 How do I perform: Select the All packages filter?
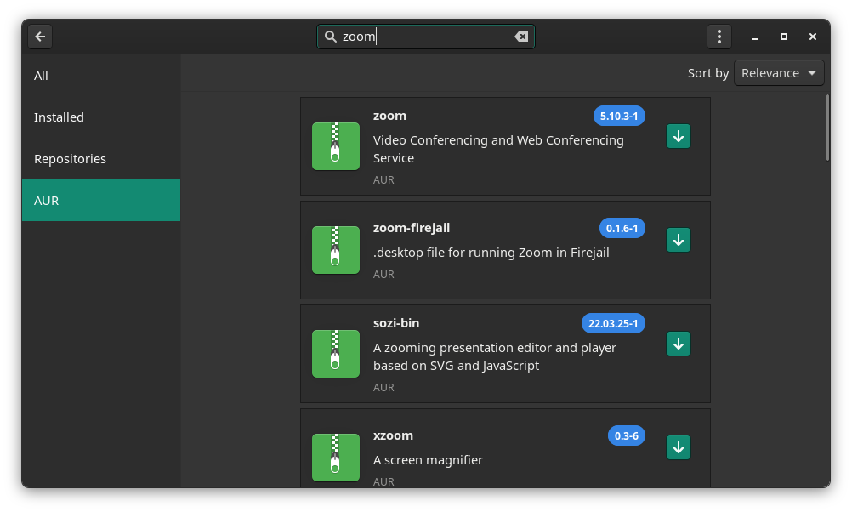(x=41, y=76)
